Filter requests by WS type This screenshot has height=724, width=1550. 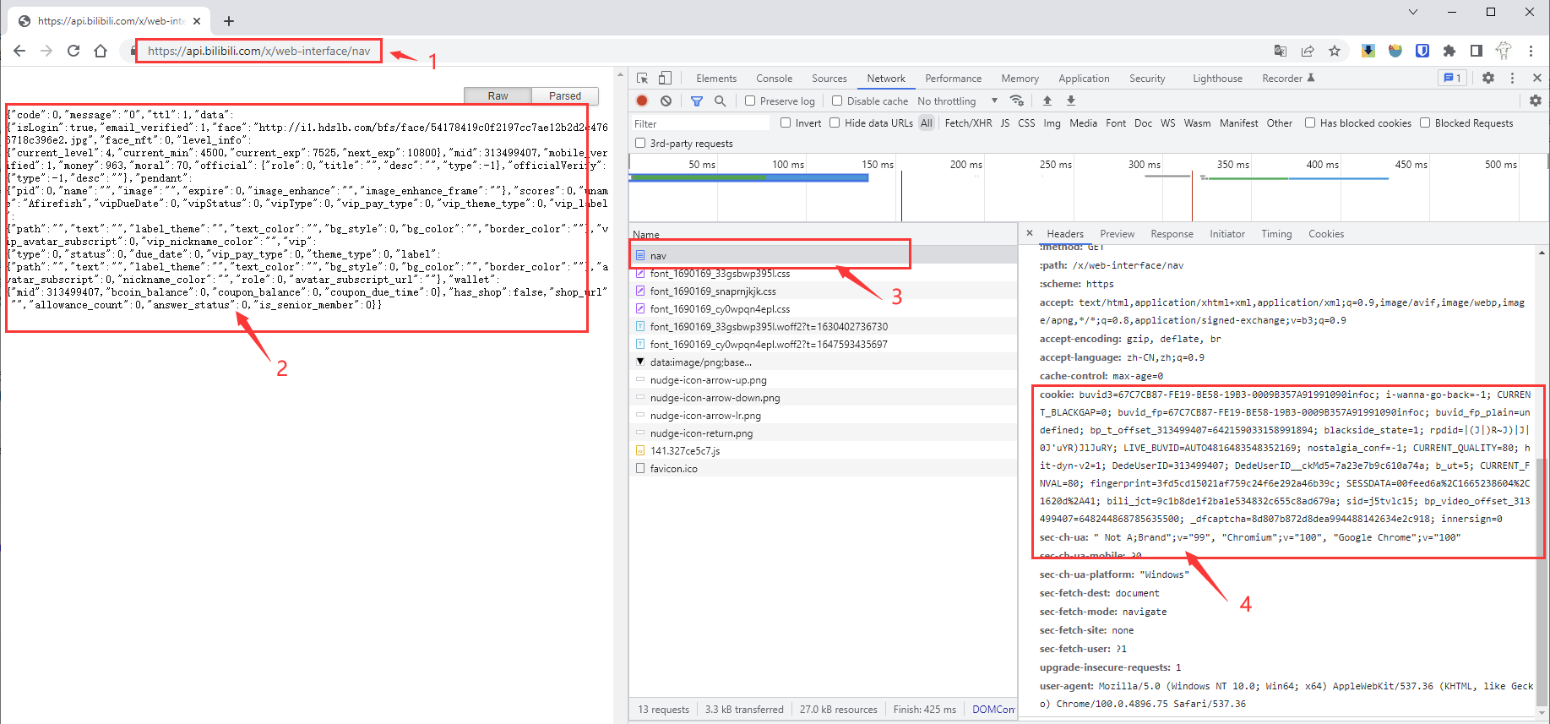coord(1167,122)
